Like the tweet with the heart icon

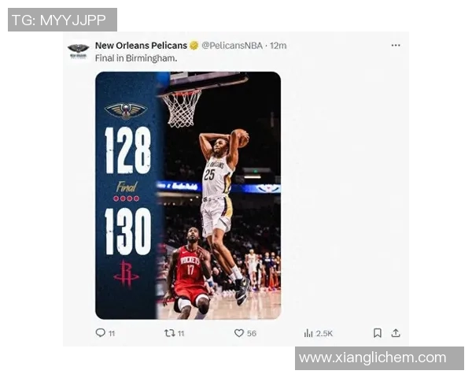(239, 333)
